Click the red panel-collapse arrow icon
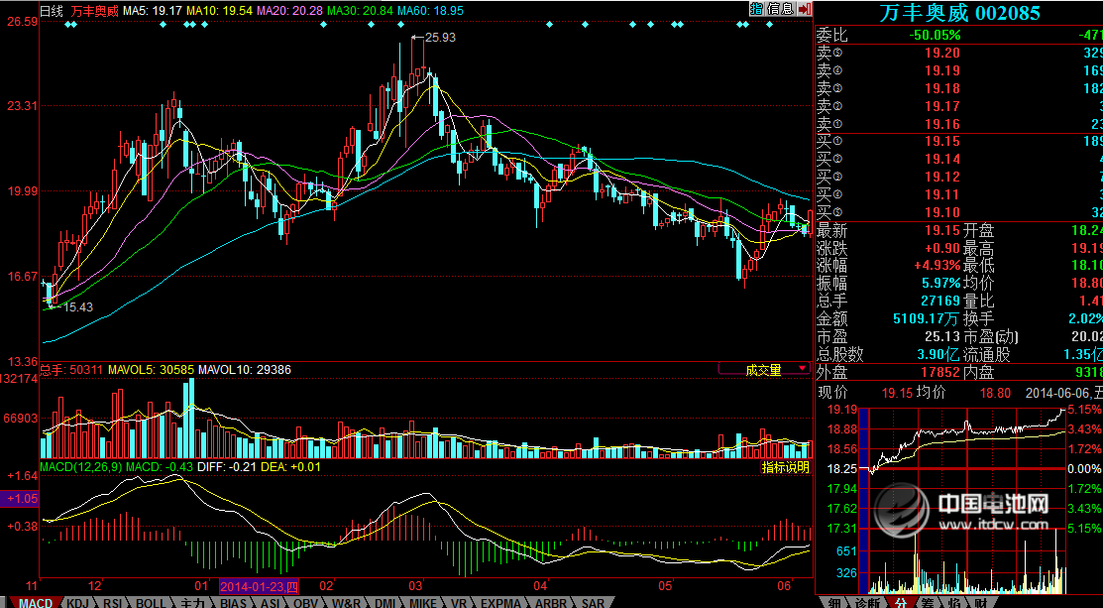This screenshot has width=1103, height=608. point(804,9)
